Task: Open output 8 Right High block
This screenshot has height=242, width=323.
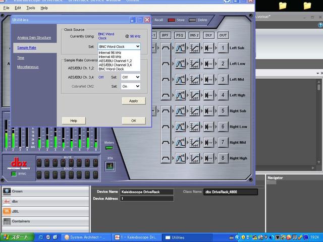Action: [x=223, y=158]
